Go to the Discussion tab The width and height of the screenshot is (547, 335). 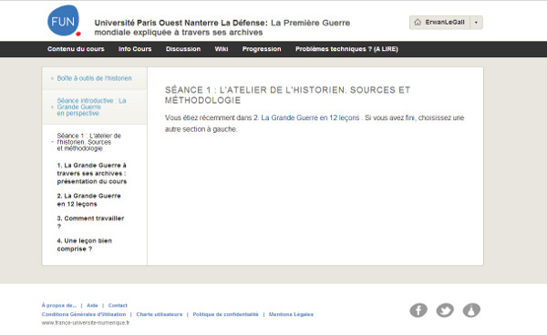pyautogui.click(x=183, y=49)
